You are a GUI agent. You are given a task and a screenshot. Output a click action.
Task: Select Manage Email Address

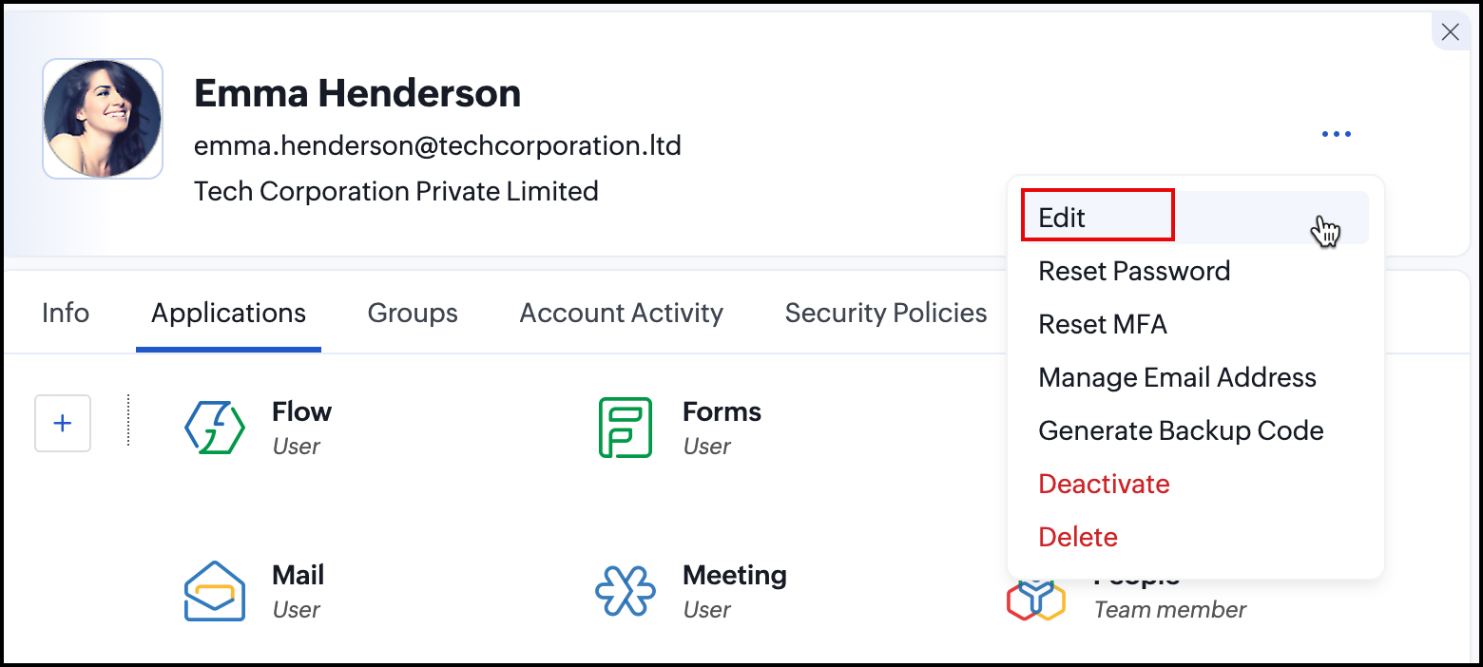pyautogui.click(x=1177, y=377)
